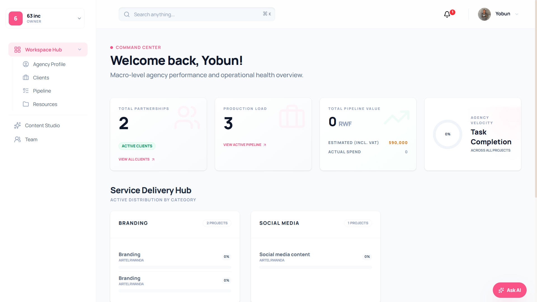
Task: Click the Pipeline Value trend arrow icon
Action: point(397,117)
